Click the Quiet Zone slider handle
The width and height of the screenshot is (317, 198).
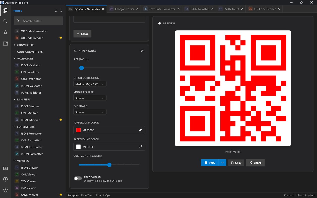109,165
